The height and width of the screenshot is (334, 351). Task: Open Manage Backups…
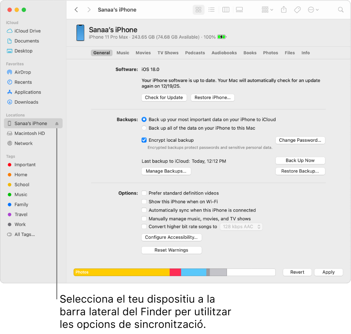click(166, 171)
